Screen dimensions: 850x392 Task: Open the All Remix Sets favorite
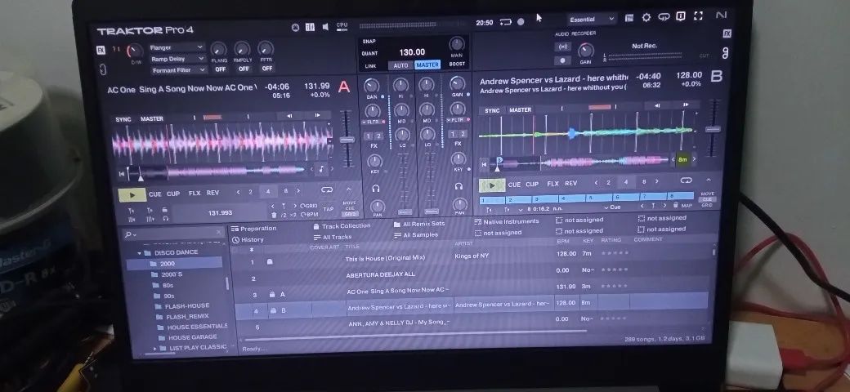point(419,224)
